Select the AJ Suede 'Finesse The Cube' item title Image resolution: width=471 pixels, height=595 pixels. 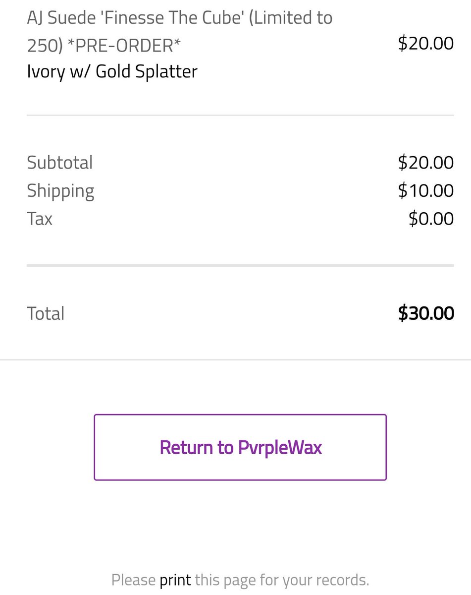pyautogui.click(x=180, y=32)
